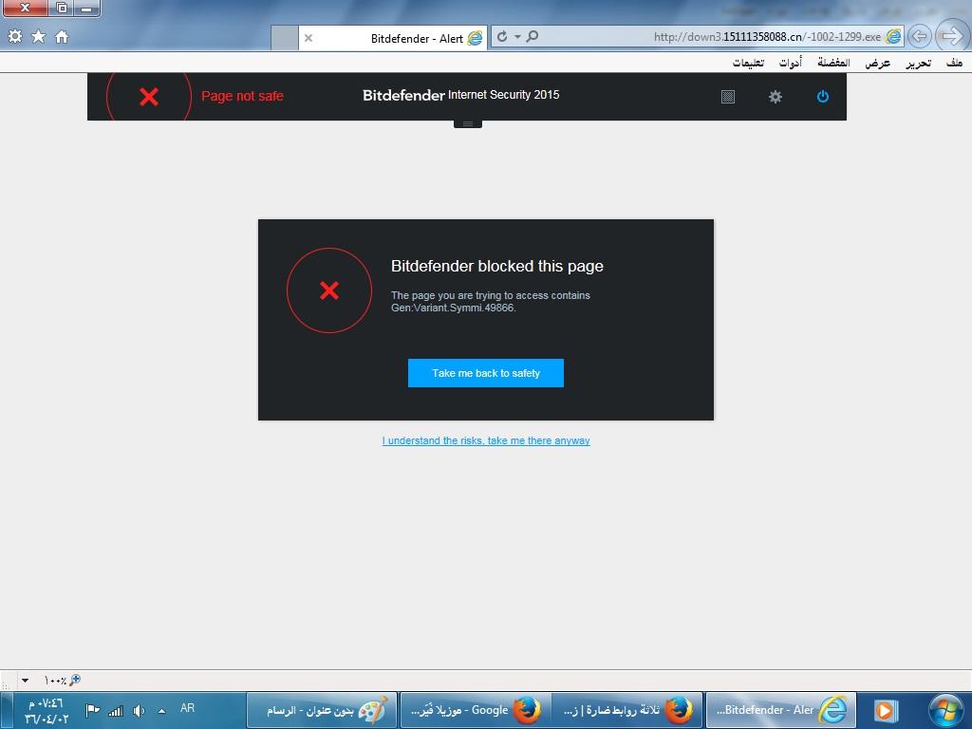Viewport: 972px width, 729px height.
Task: Select the Bitdefender - Alert tab
Action: [x=393, y=38]
